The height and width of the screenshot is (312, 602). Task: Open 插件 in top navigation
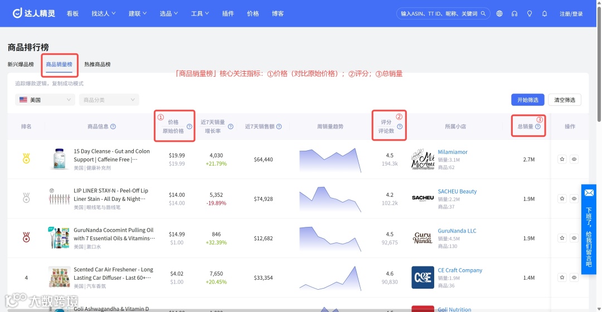point(227,13)
